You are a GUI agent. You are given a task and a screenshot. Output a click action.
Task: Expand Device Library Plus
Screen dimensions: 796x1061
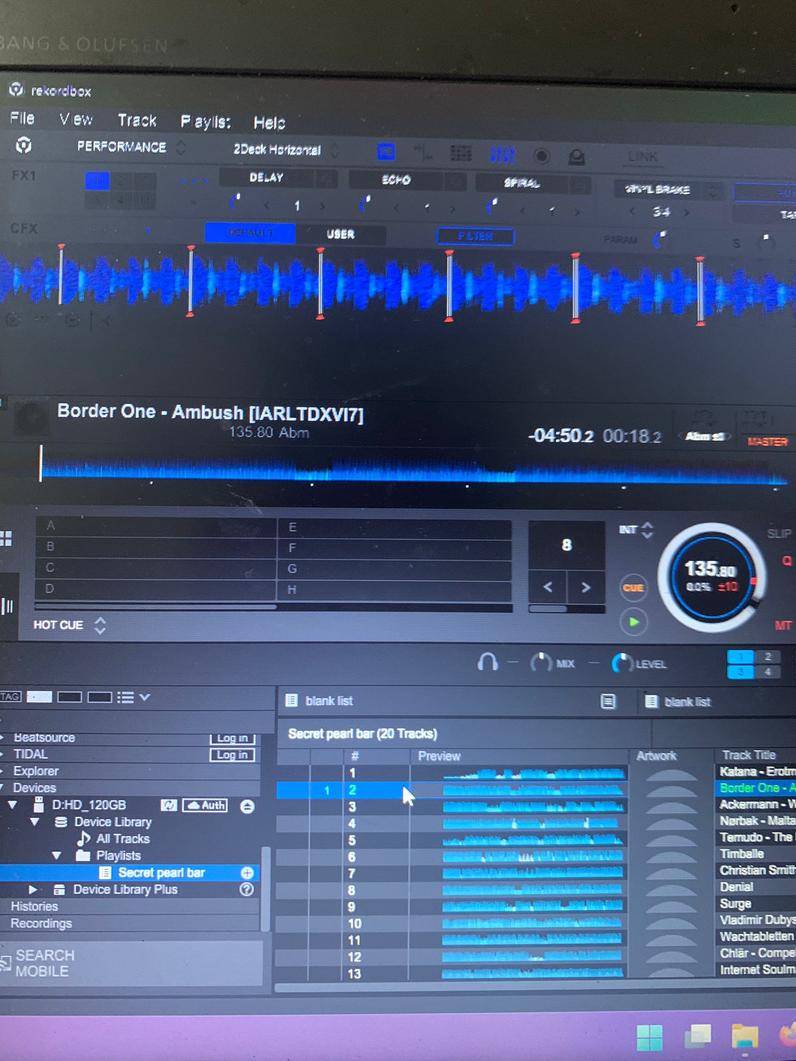pyautogui.click(x=32, y=890)
